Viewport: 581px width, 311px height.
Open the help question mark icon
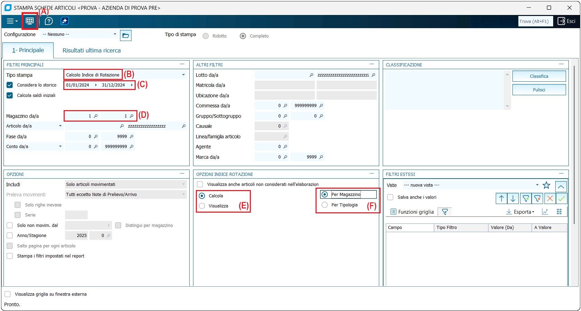click(49, 21)
